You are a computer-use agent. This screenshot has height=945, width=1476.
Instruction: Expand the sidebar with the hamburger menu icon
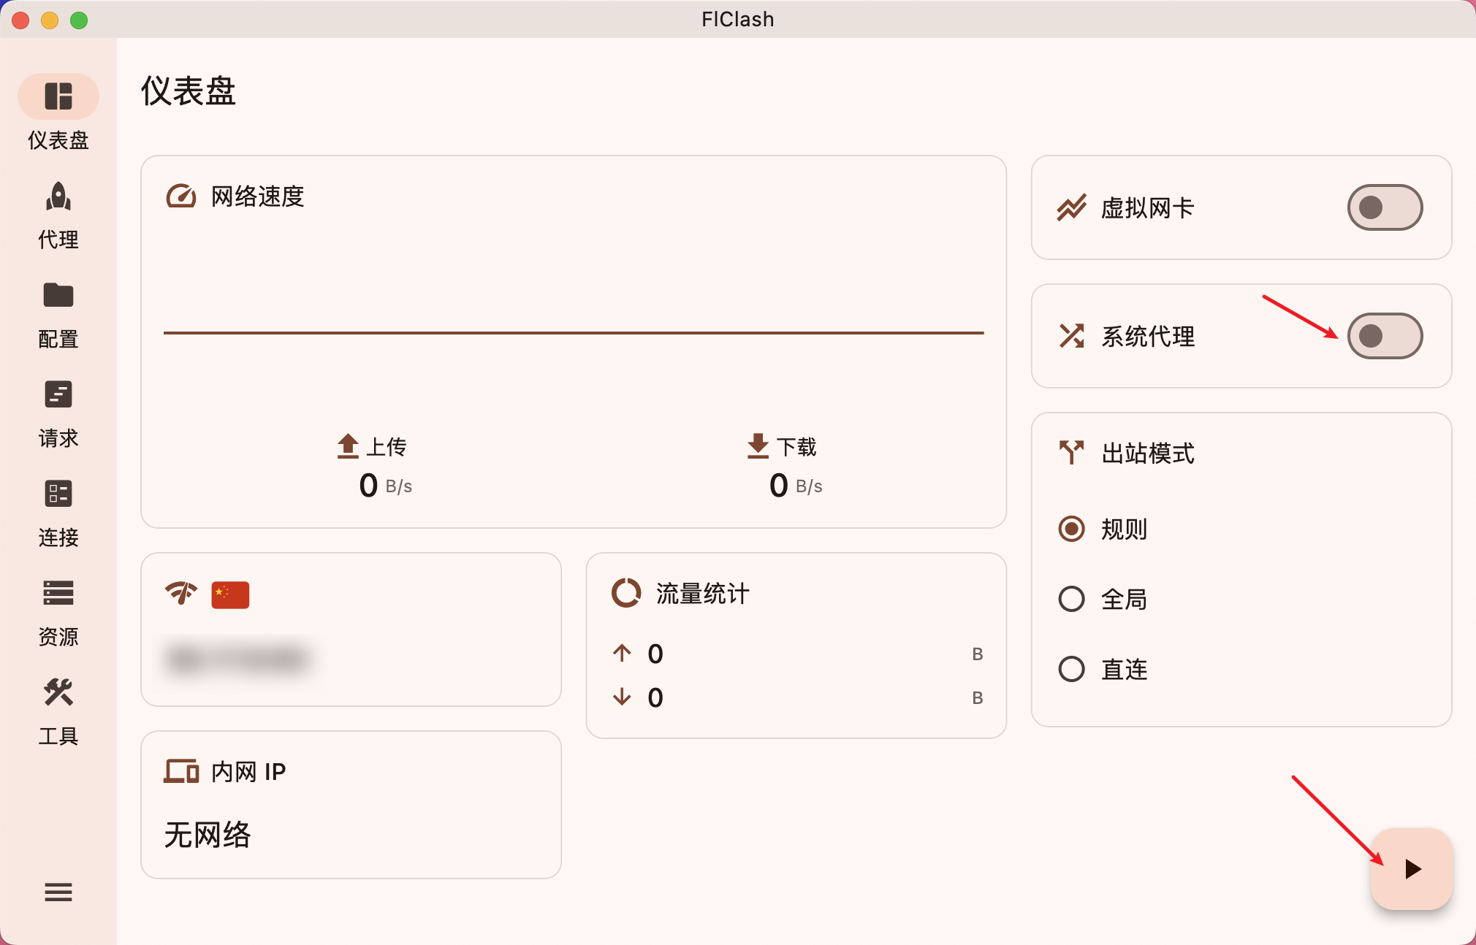[x=58, y=892]
